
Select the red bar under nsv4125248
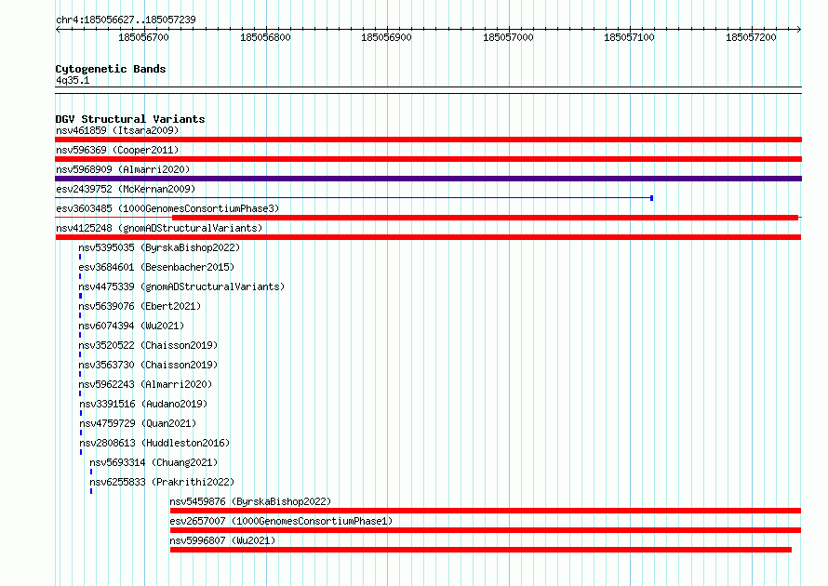click(x=428, y=237)
